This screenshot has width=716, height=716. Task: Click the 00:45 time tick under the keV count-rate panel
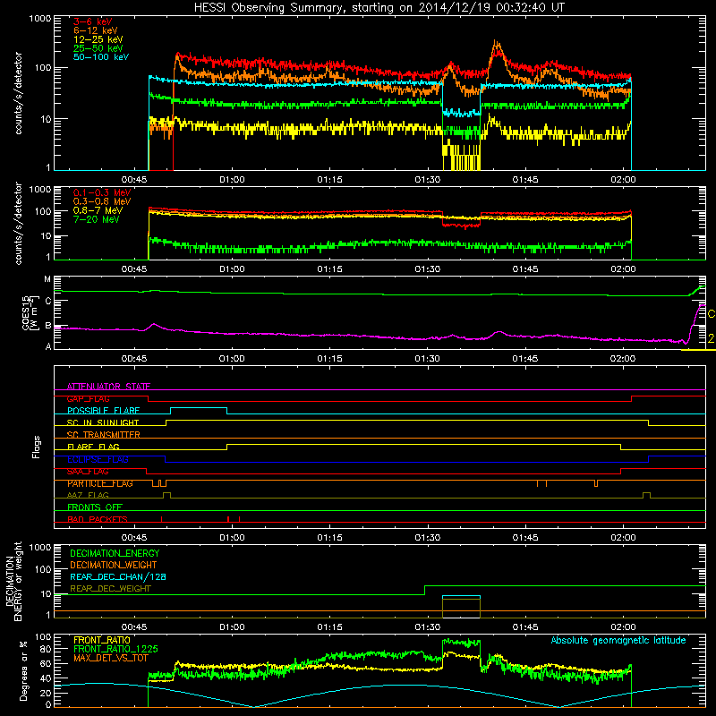134,179
